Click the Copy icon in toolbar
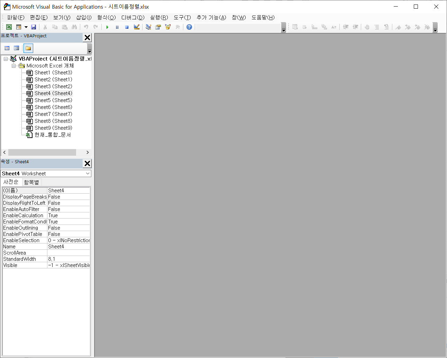 [x=55, y=27]
